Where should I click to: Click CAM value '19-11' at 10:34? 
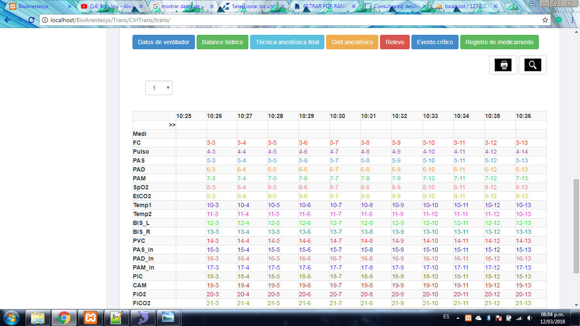tap(462, 285)
